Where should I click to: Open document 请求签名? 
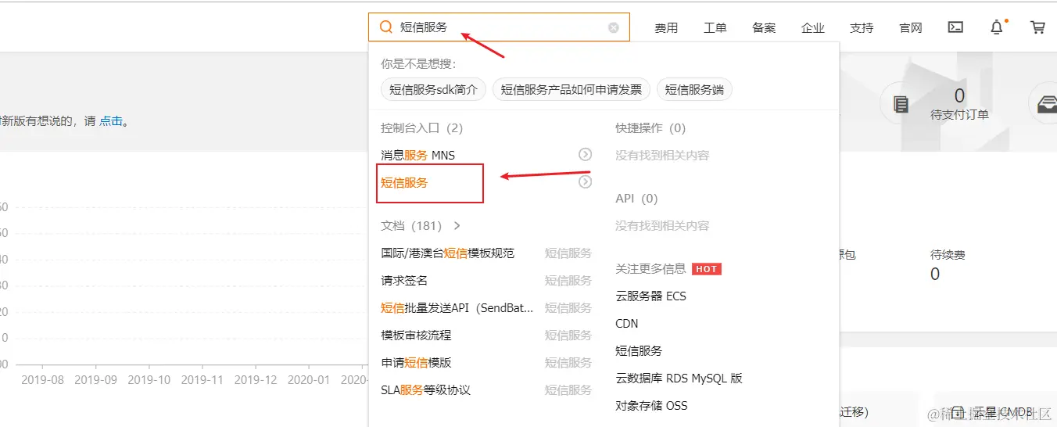point(404,281)
